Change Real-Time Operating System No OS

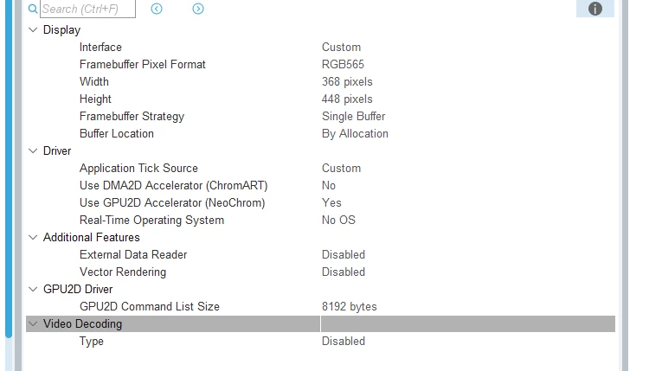[338, 220]
